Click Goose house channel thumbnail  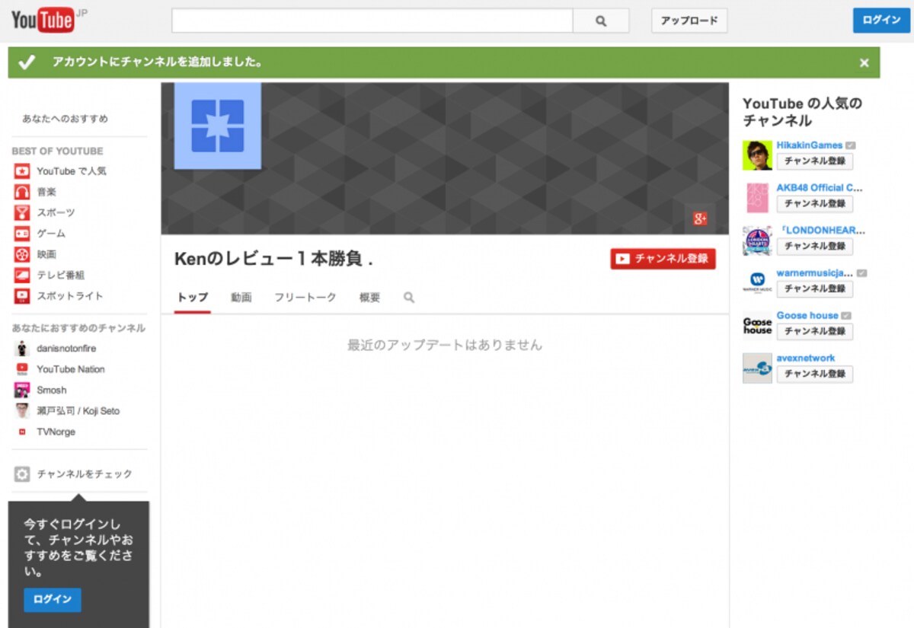(x=757, y=326)
